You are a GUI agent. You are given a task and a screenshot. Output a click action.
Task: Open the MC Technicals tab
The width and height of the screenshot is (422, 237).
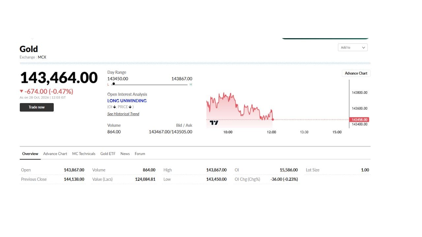(84, 154)
